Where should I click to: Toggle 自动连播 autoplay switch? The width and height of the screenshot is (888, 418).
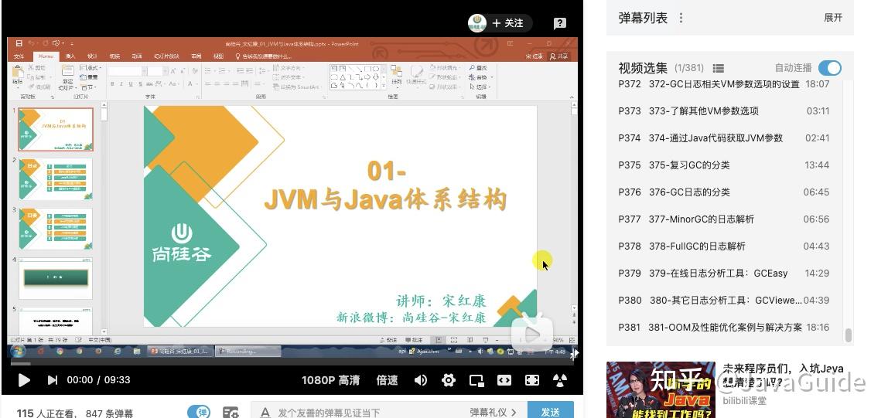pos(830,68)
